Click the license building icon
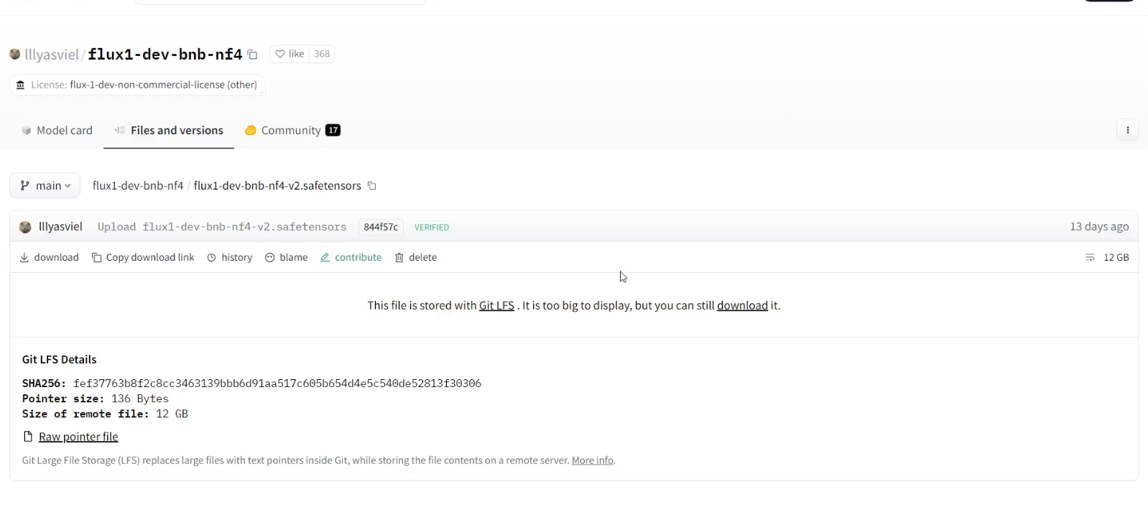The height and width of the screenshot is (525, 1148). (20, 85)
